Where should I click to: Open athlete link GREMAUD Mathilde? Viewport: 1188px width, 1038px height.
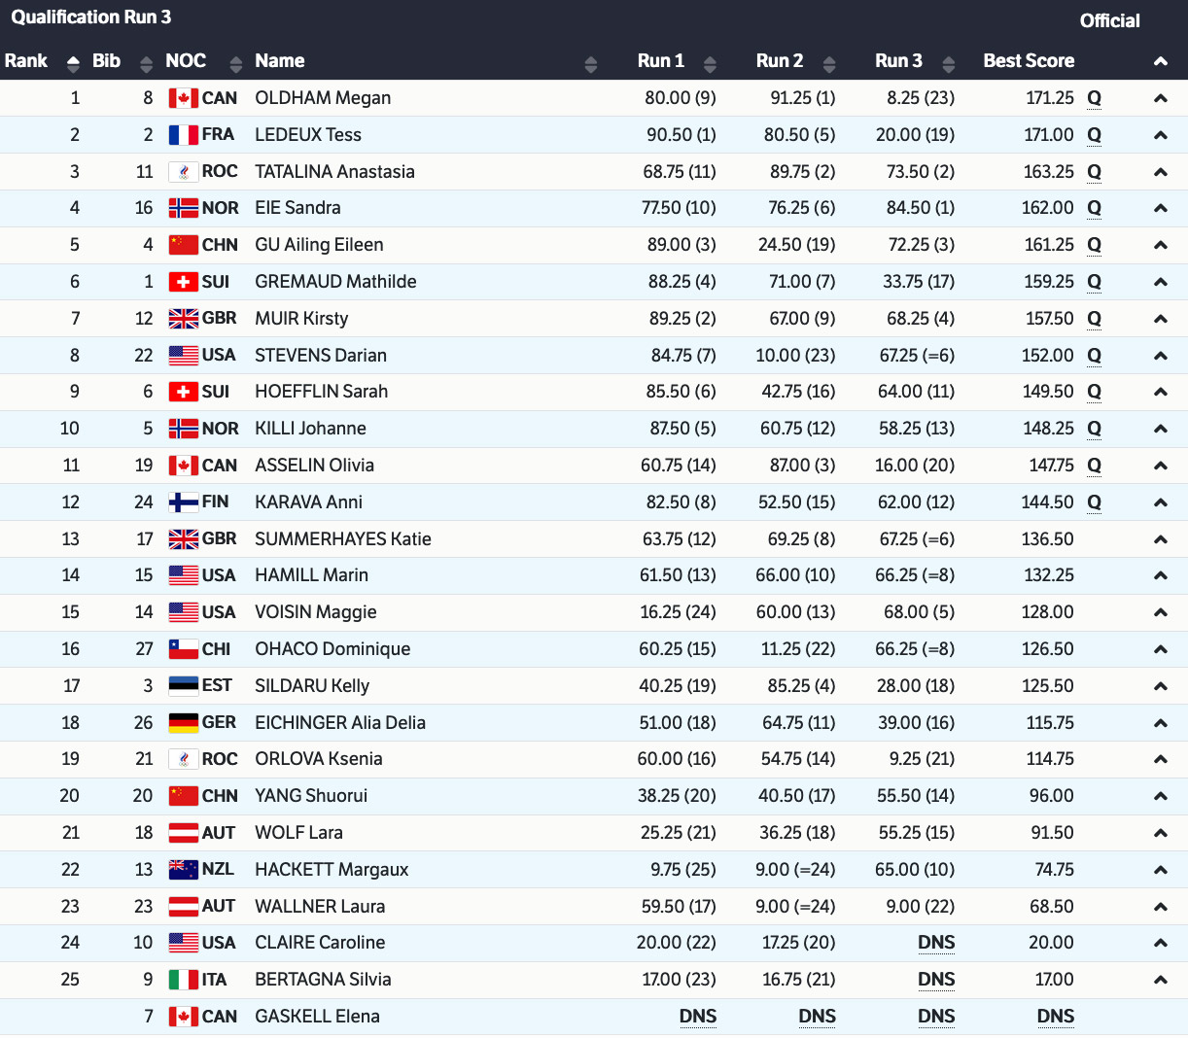tap(335, 282)
